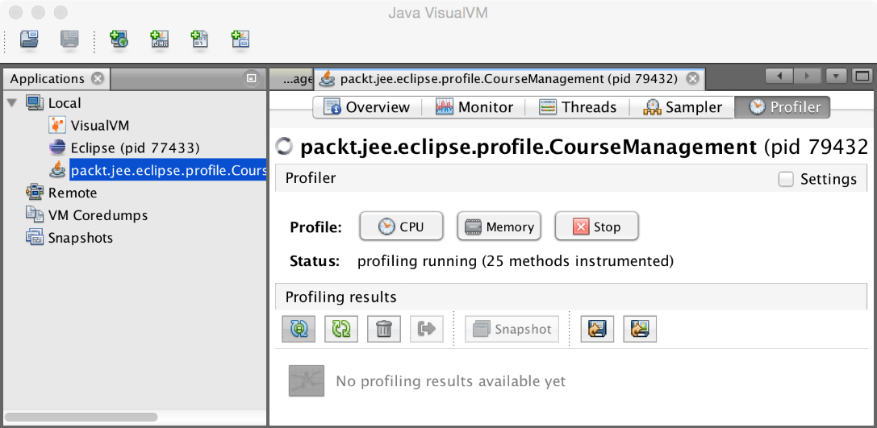This screenshot has width=877, height=428.
Task: Select the packt.jee.eclipse.profile application node
Action: tap(168, 170)
